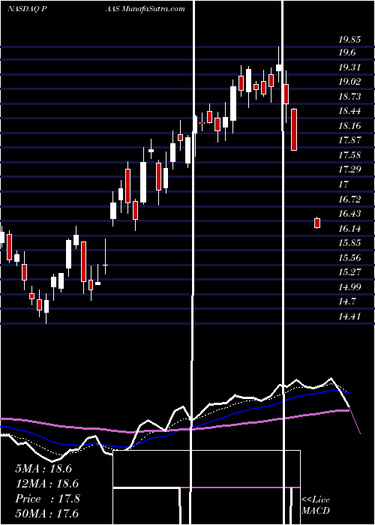Click the NASDAQ P ticker title
This screenshot has width=375, height=525.
[x=26, y=9]
